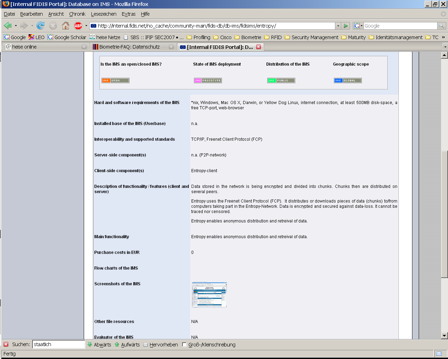Close the find bar

pyautogui.click(x=6, y=344)
